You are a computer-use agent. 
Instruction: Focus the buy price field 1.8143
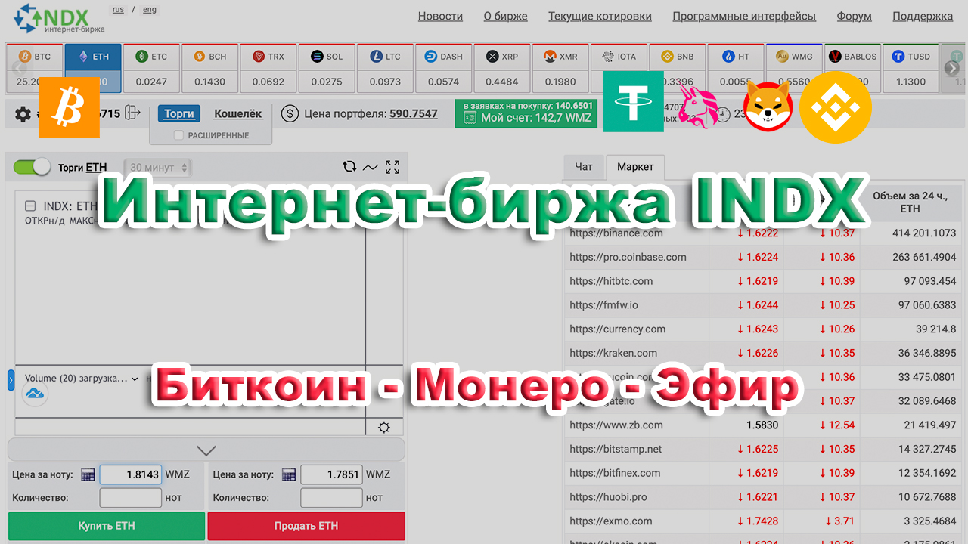click(131, 474)
